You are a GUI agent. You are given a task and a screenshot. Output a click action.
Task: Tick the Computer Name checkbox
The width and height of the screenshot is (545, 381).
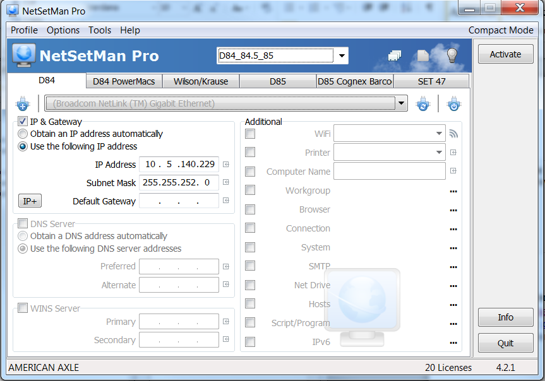250,171
